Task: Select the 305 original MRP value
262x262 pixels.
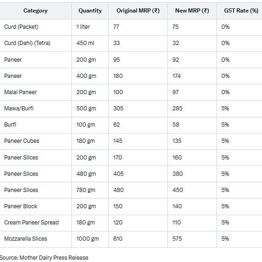Action: point(118,108)
